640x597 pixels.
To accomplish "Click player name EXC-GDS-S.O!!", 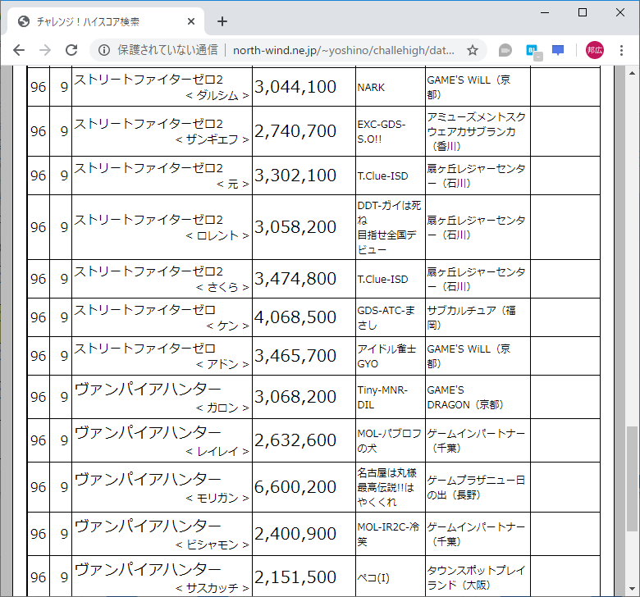I will [x=382, y=131].
